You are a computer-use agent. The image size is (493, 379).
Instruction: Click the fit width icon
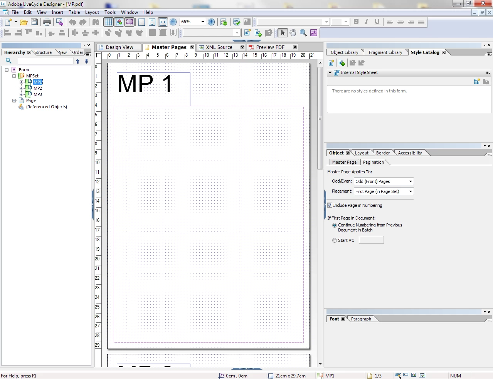pyautogui.click(x=163, y=22)
